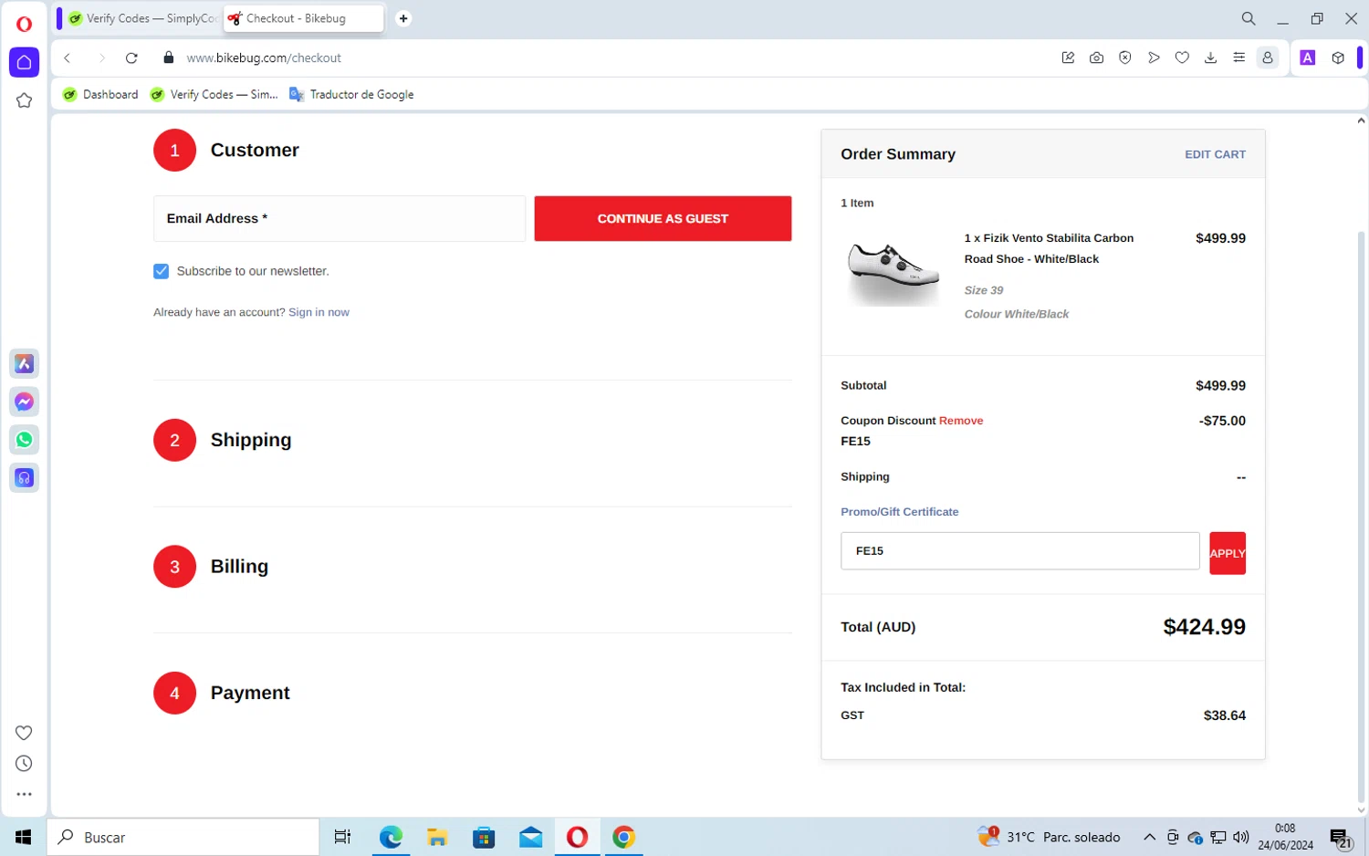Open the Opera main menu icon
Viewport: 1369px width, 856px height.
pos(24,24)
